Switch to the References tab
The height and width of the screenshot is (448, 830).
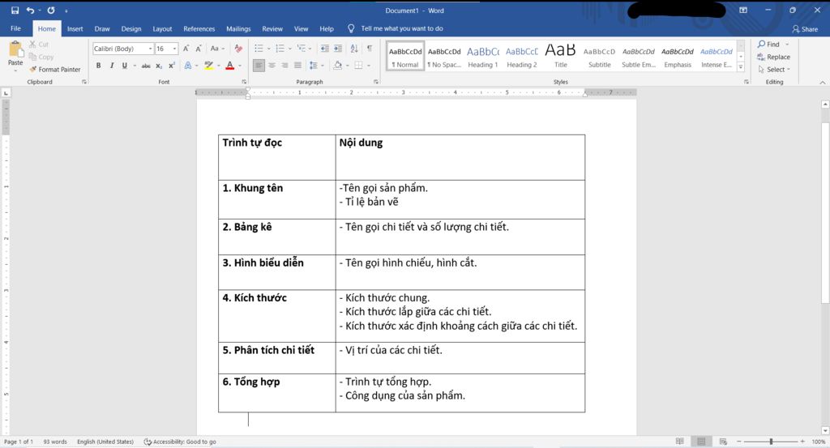tap(199, 29)
